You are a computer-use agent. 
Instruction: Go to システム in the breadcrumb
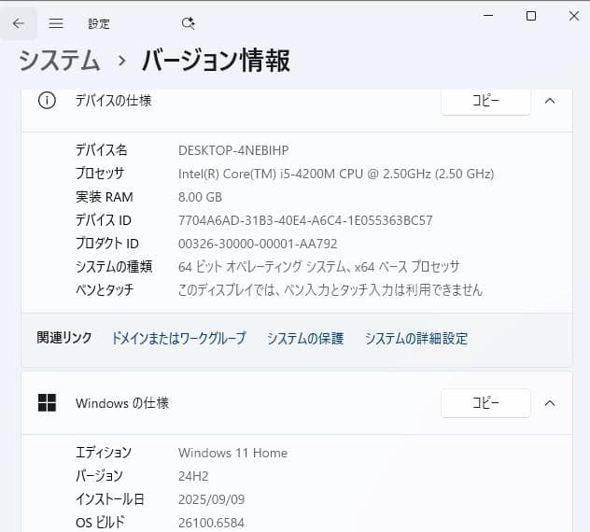click(x=60, y=61)
